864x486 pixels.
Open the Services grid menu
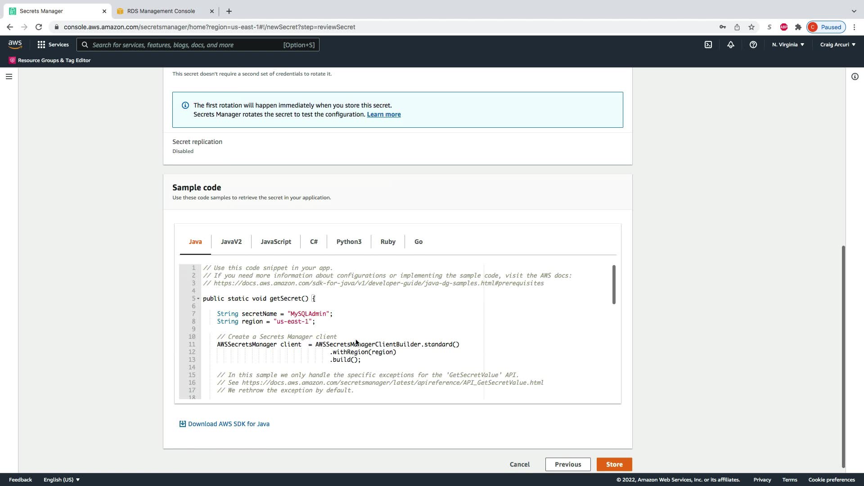pyautogui.click(x=53, y=45)
